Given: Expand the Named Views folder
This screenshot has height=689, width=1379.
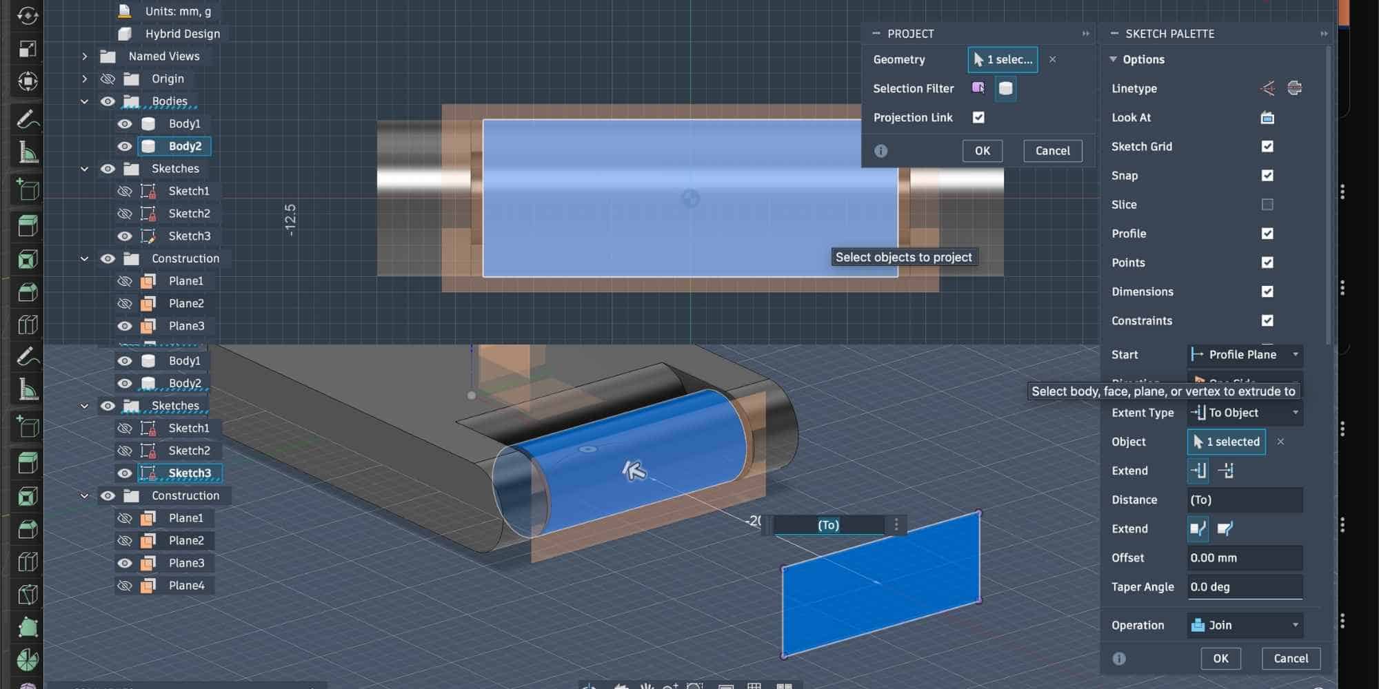Looking at the screenshot, I should click(85, 56).
